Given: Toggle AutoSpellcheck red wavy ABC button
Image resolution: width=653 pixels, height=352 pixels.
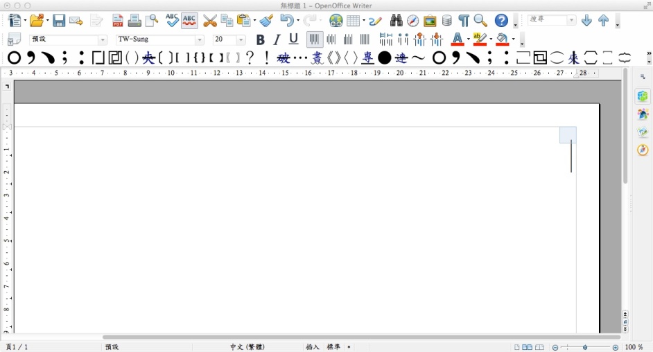Looking at the screenshot, I should (x=189, y=21).
